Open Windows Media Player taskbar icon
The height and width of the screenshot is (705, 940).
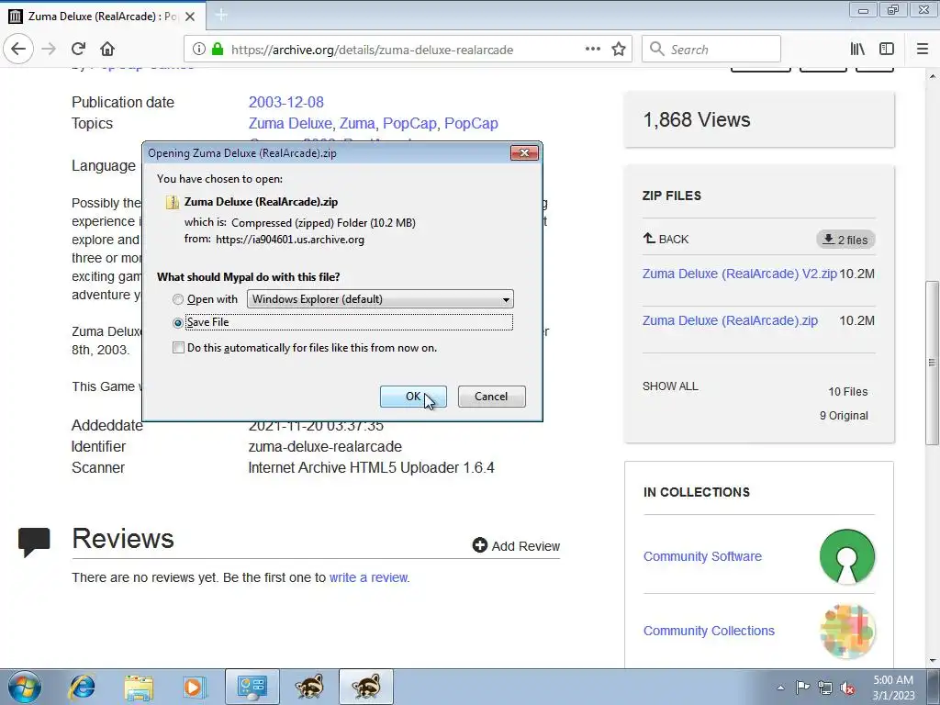[x=194, y=687]
